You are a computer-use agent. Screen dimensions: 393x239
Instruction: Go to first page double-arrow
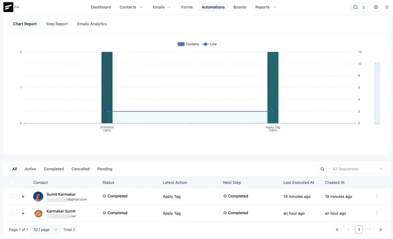pos(337,229)
